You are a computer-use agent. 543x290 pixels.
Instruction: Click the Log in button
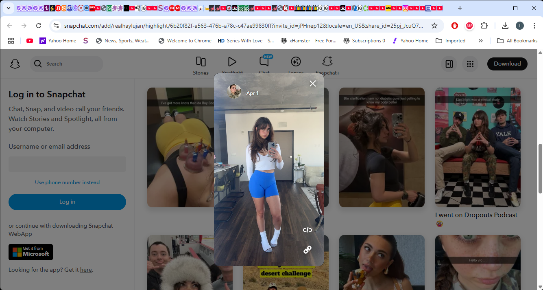coord(67,202)
